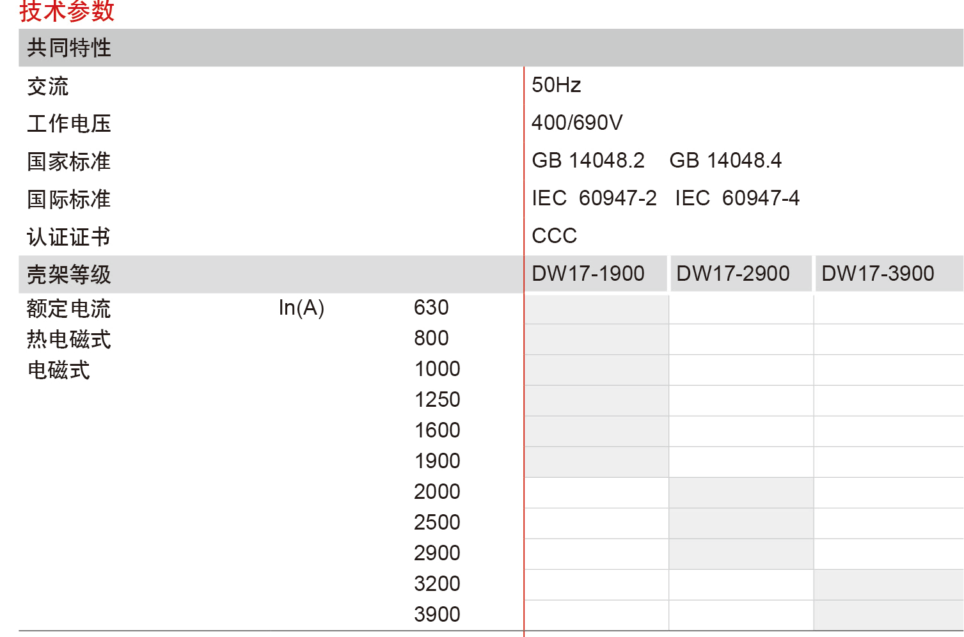
Task: Select the DW17-2900 column header
Action: [x=732, y=274]
